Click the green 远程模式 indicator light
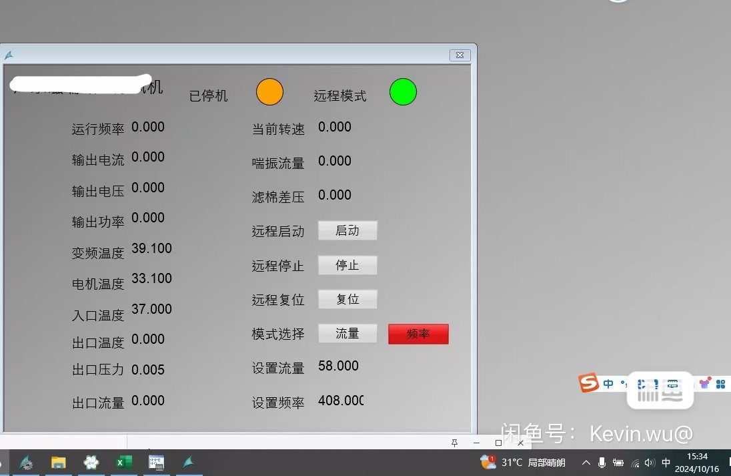 403,91
